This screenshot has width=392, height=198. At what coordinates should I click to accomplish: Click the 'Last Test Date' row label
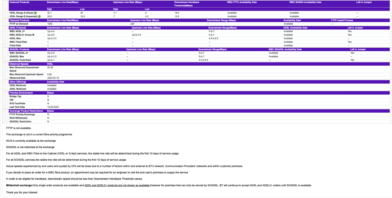[17, 107]
